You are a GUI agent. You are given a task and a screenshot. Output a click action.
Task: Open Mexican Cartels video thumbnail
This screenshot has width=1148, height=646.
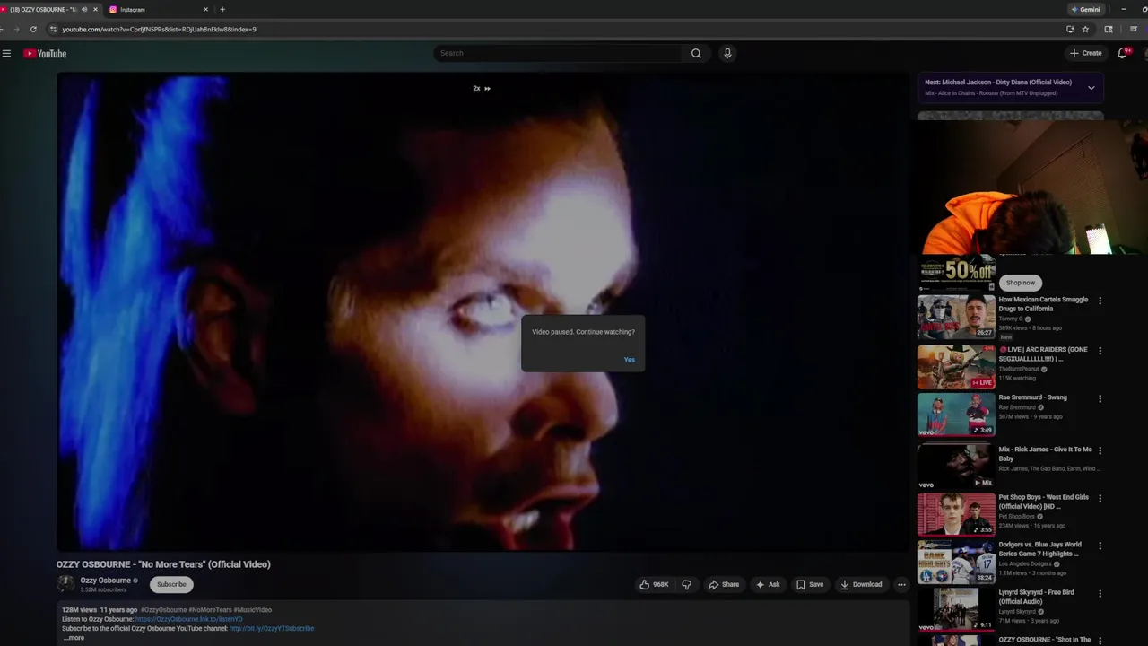(x=956, y=316)
